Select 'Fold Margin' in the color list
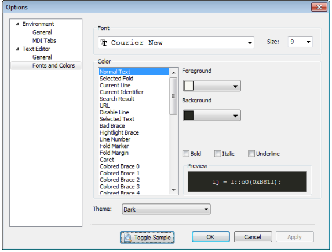Screen dimensions: 332x252 pyautogui.click(x=134, y=153)
